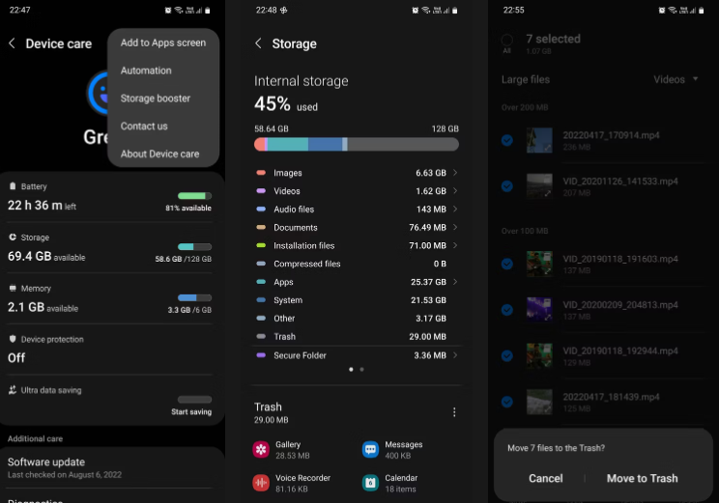This screenshot has width=719, height=503.
Task: Expand Documents category chevron
Action: [x=455, y=227]
